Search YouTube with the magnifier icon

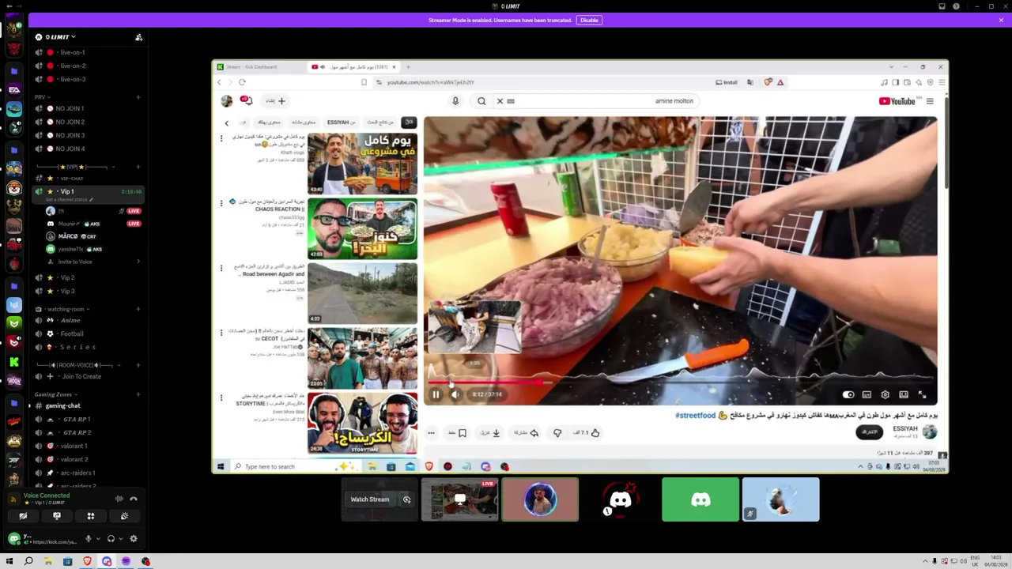(481, 101)
